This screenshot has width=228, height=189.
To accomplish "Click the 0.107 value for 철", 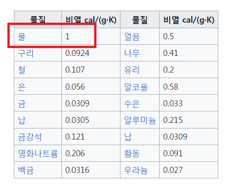I will 75,70.
